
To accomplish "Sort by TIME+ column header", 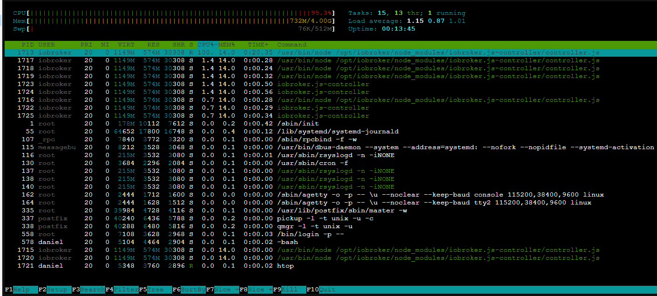I will coord(258,45).
